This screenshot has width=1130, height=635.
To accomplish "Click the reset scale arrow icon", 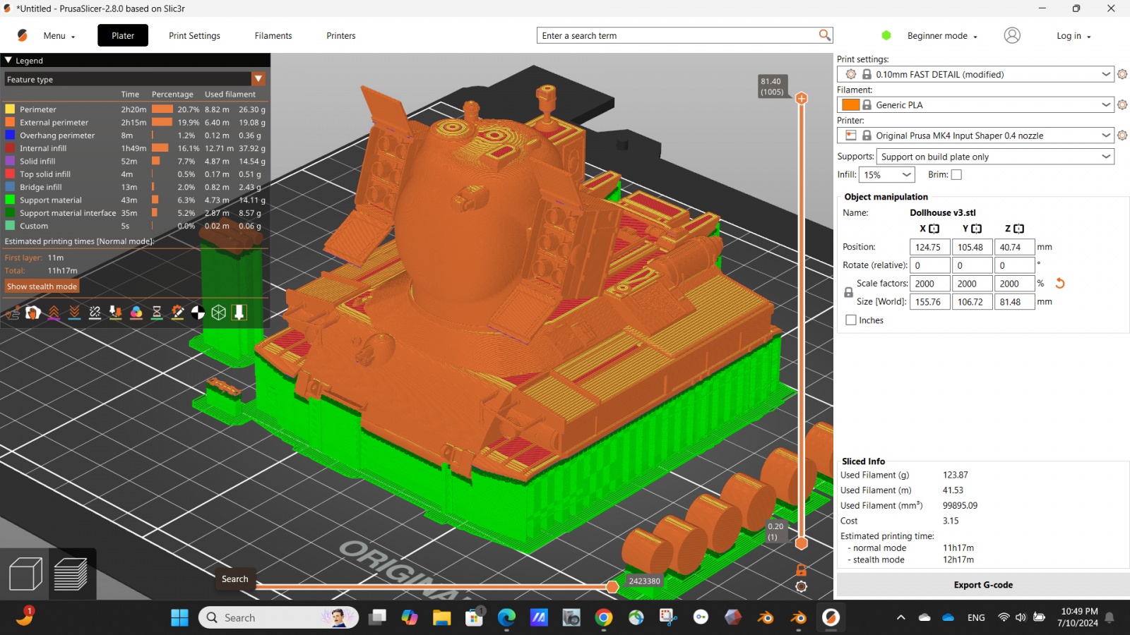I will coord(1059,284).
